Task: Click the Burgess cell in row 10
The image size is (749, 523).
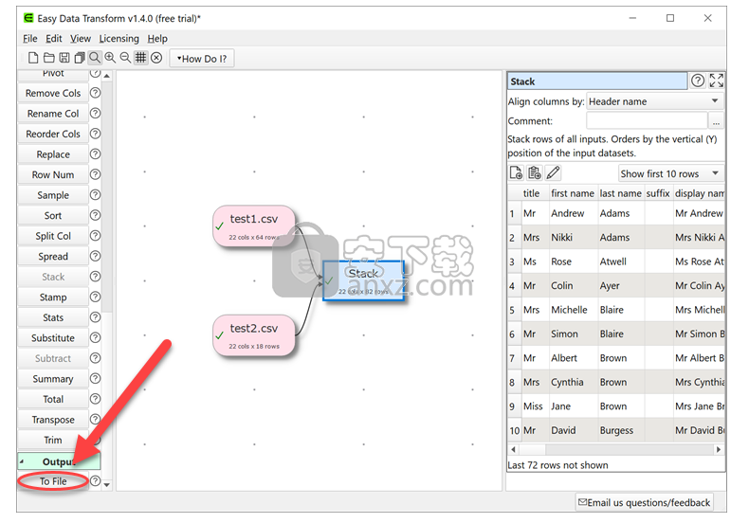Action: pos(620,430)
